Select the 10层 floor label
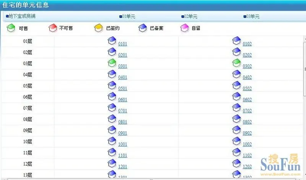The image size is (306, 180). (28, 142)
